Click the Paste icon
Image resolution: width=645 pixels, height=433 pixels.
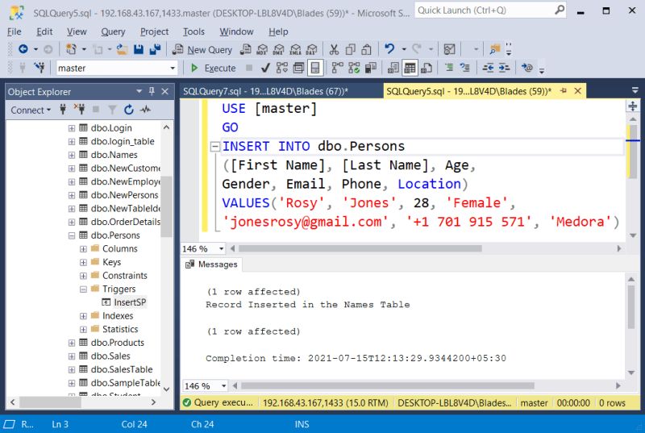tap(366, 49)
